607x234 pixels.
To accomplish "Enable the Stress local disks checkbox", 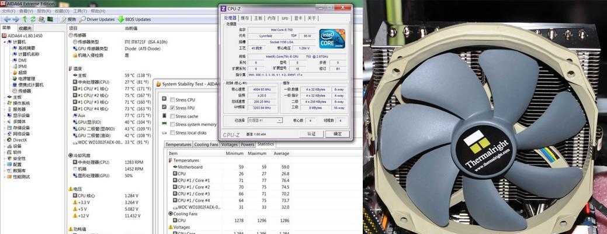I will [172, 133].
